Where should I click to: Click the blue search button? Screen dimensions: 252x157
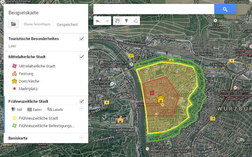225,9
